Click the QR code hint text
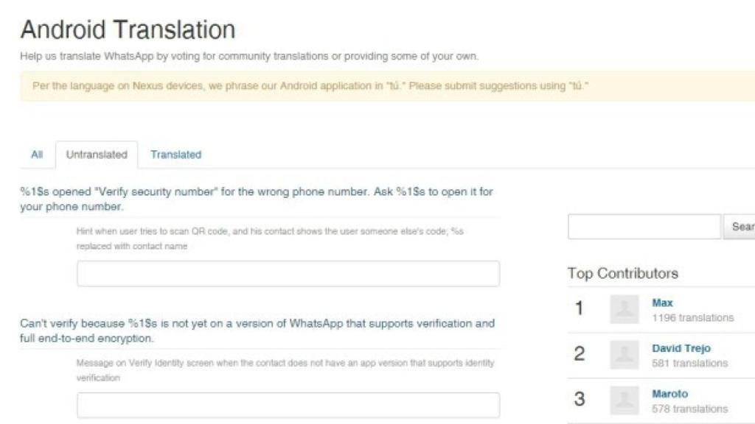The image size is (755, 424). pyautogui.click(x=287, y=236)
